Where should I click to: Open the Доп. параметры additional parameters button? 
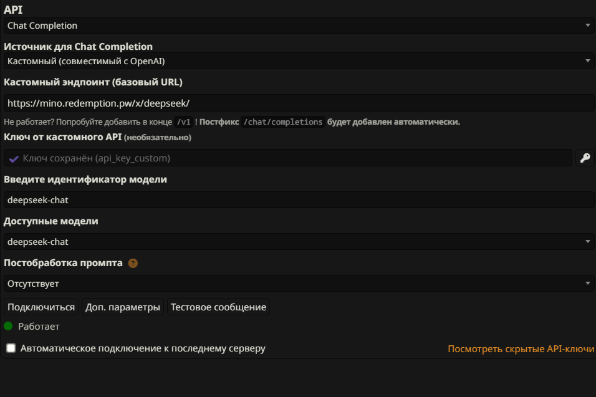123,307
